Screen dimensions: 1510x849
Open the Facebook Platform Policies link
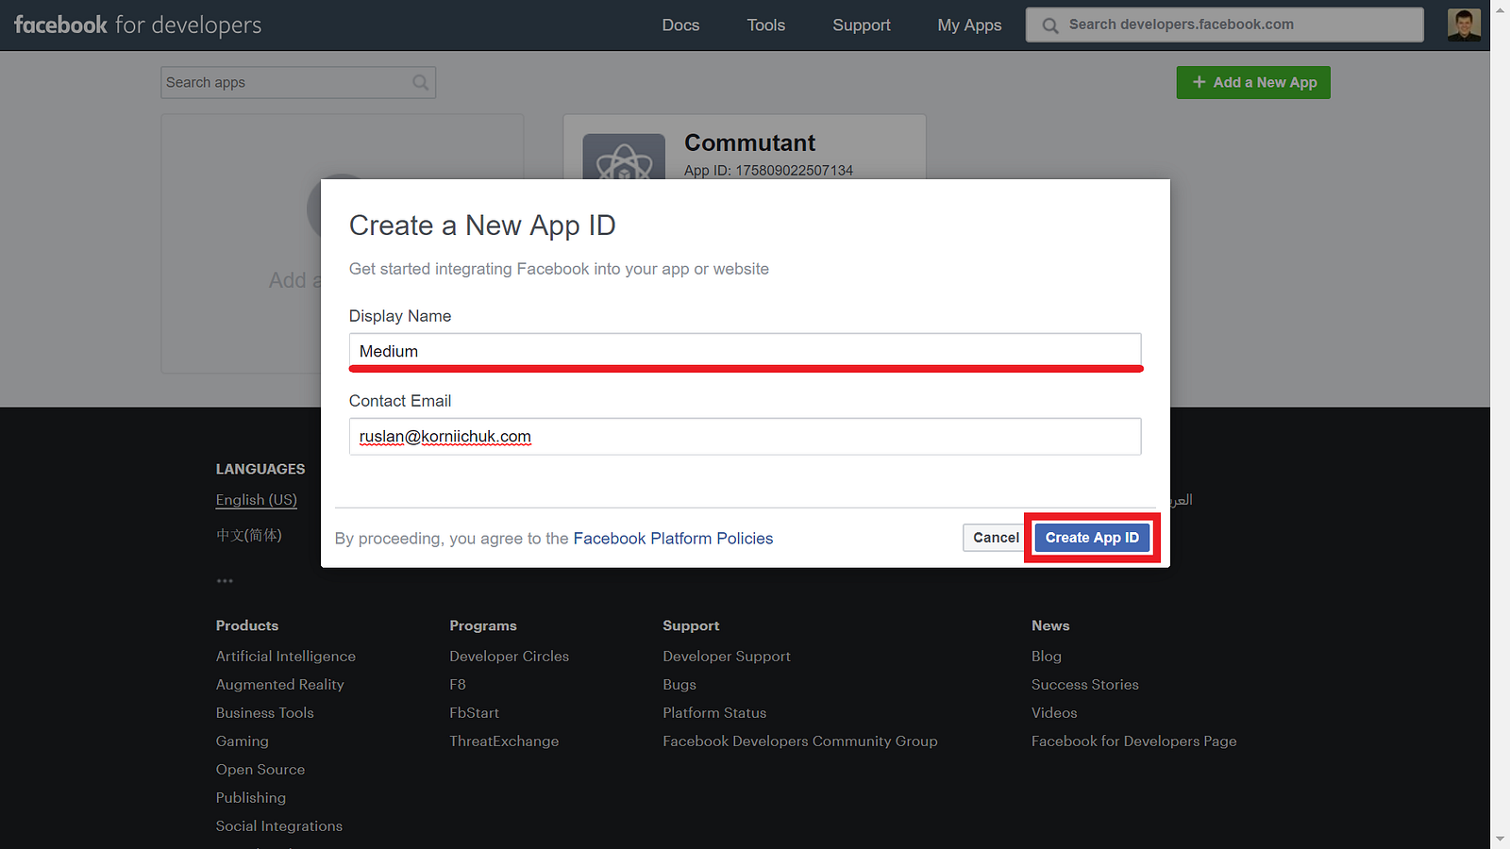[673, 539]
